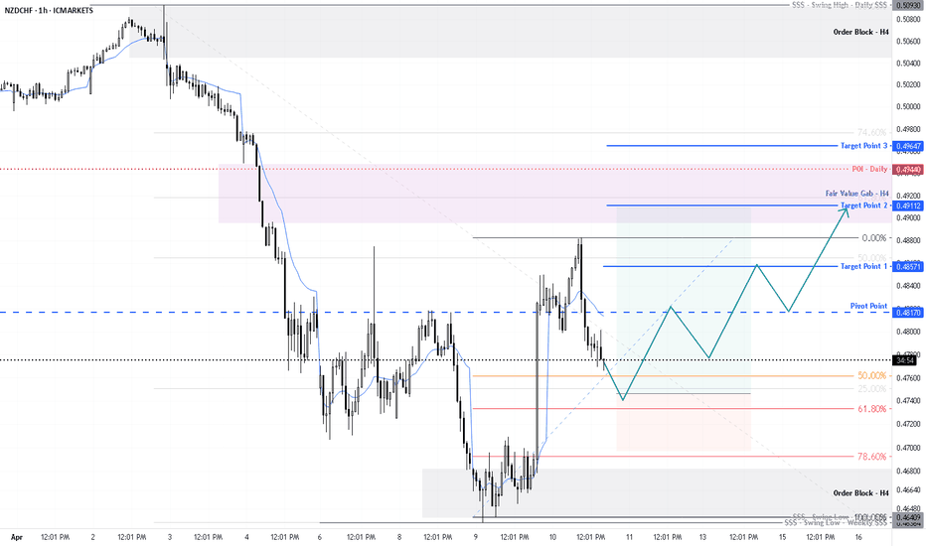
Task: Click the 34:54 current price countdown tag
Action: (905, 360)
